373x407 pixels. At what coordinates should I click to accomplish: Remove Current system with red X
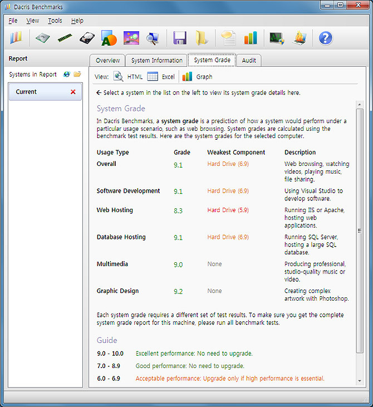(x=73, y=92)
